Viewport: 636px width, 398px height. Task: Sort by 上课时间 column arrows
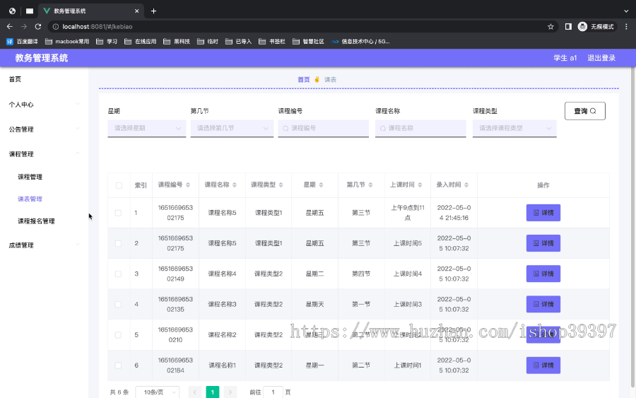[x=420, y=185]
